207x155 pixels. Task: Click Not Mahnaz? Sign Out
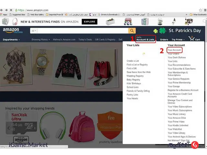pyautogui.click(x=178, y=140)
